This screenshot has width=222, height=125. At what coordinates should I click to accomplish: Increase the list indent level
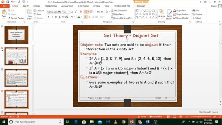click(x=102, y=12)
